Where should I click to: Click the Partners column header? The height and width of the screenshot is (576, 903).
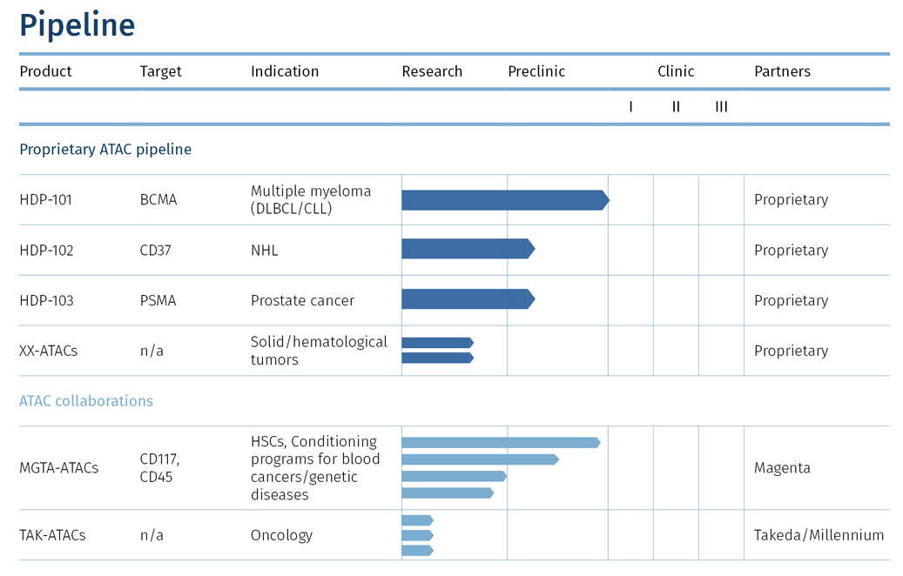point(782,71)
